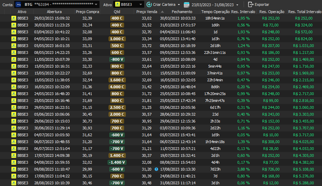The height and width of the screenshot is (186, 322).
Task: Click the blue info alert icon
Action: click(x=156, y=169)
